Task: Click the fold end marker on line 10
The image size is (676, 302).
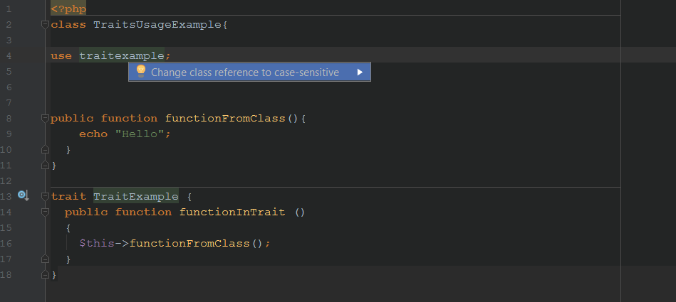Action: click(x=45, y=150)
